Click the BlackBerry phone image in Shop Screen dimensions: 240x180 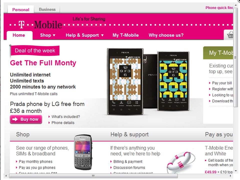click(x=83, y=152)
